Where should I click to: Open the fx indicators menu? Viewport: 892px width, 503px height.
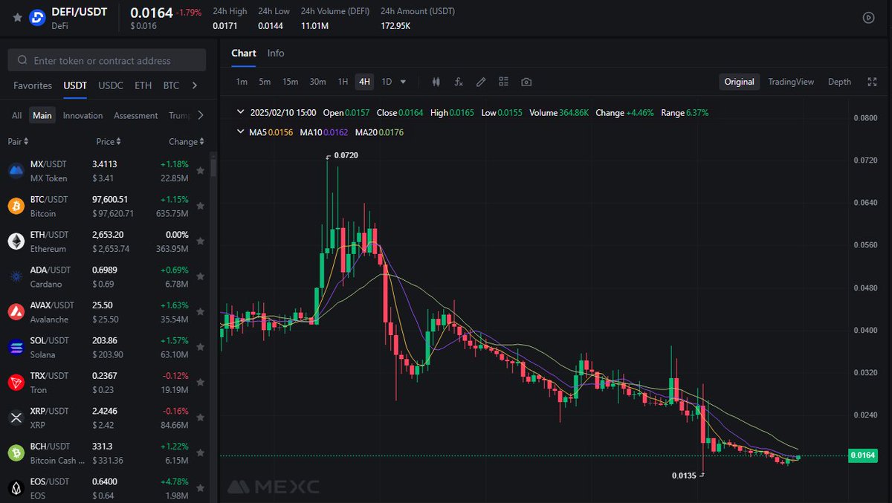click(459, 82)
